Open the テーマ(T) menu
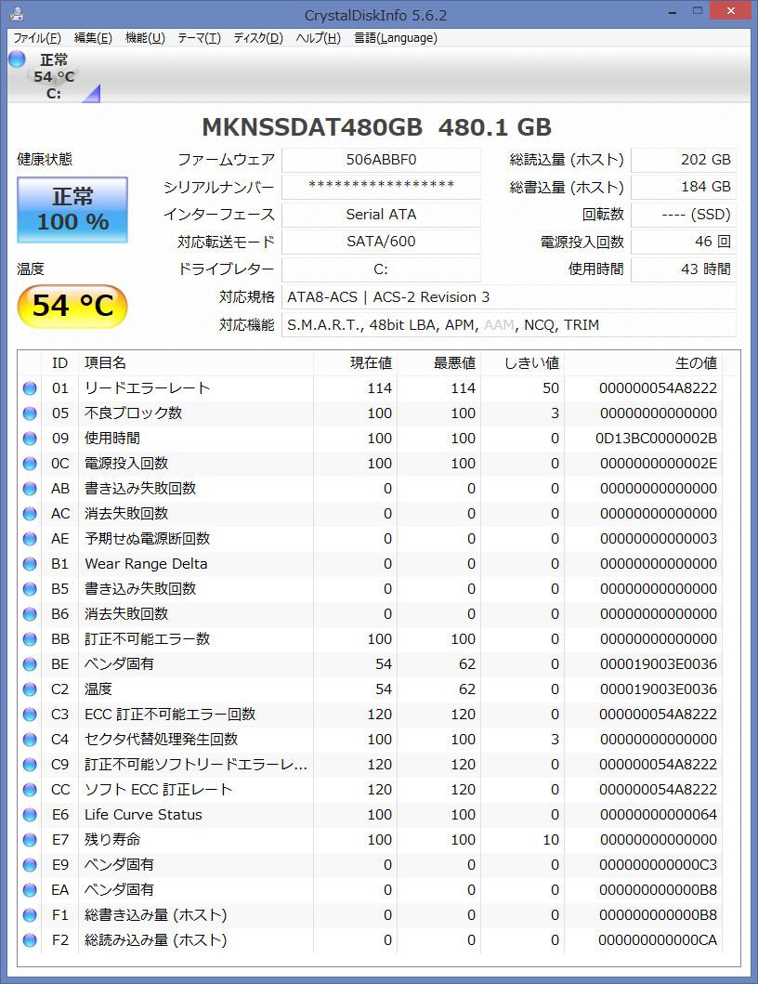Viewport: 758px width, 984px height. click(199, 38)
